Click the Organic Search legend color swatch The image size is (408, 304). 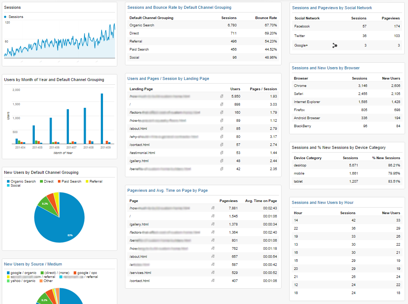click(8, 182)
